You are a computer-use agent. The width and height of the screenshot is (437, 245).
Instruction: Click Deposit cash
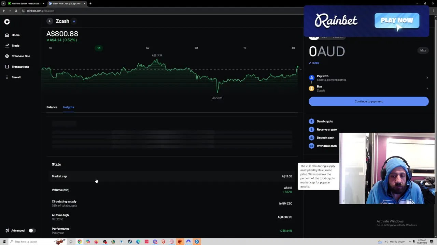(322, 138)
